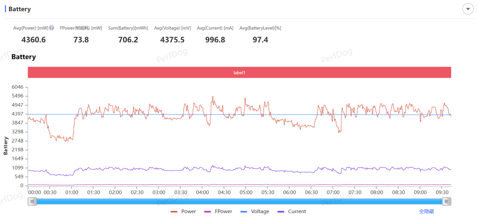Select the Avg(Current) value 996.8
The width and height of the screenshot is (477, 221).
pyautogui.click(x=215, y=40)
